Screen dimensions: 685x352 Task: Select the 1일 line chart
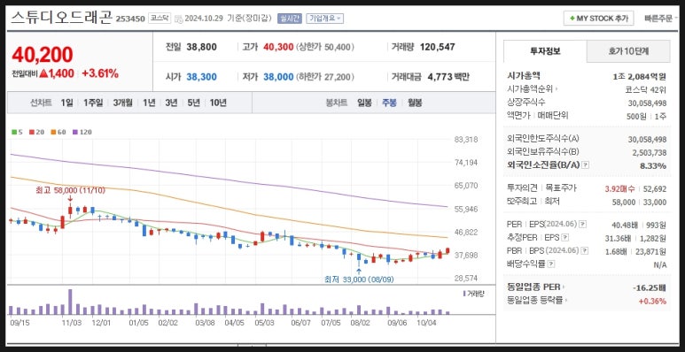66,103
